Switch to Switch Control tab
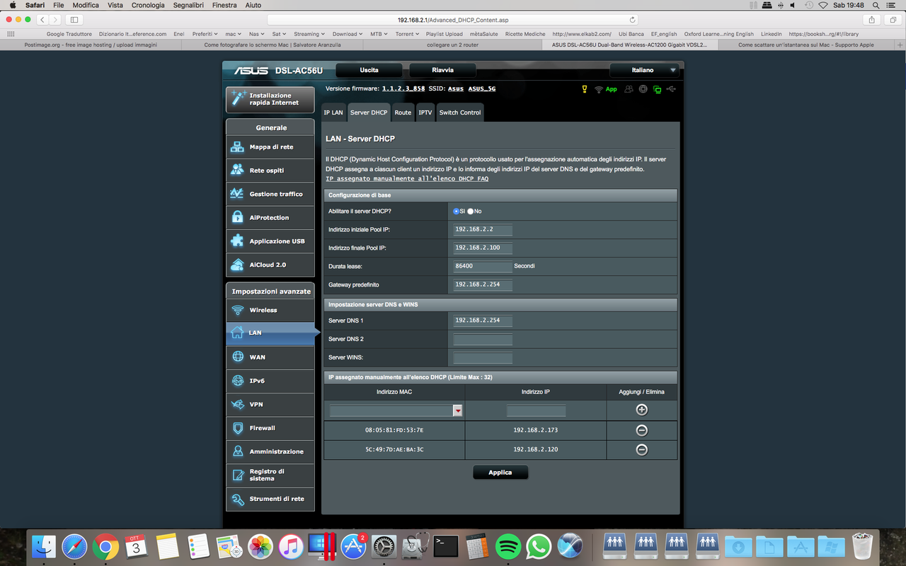The height and width of the screenshot is (566, 906). click(460, 112)
